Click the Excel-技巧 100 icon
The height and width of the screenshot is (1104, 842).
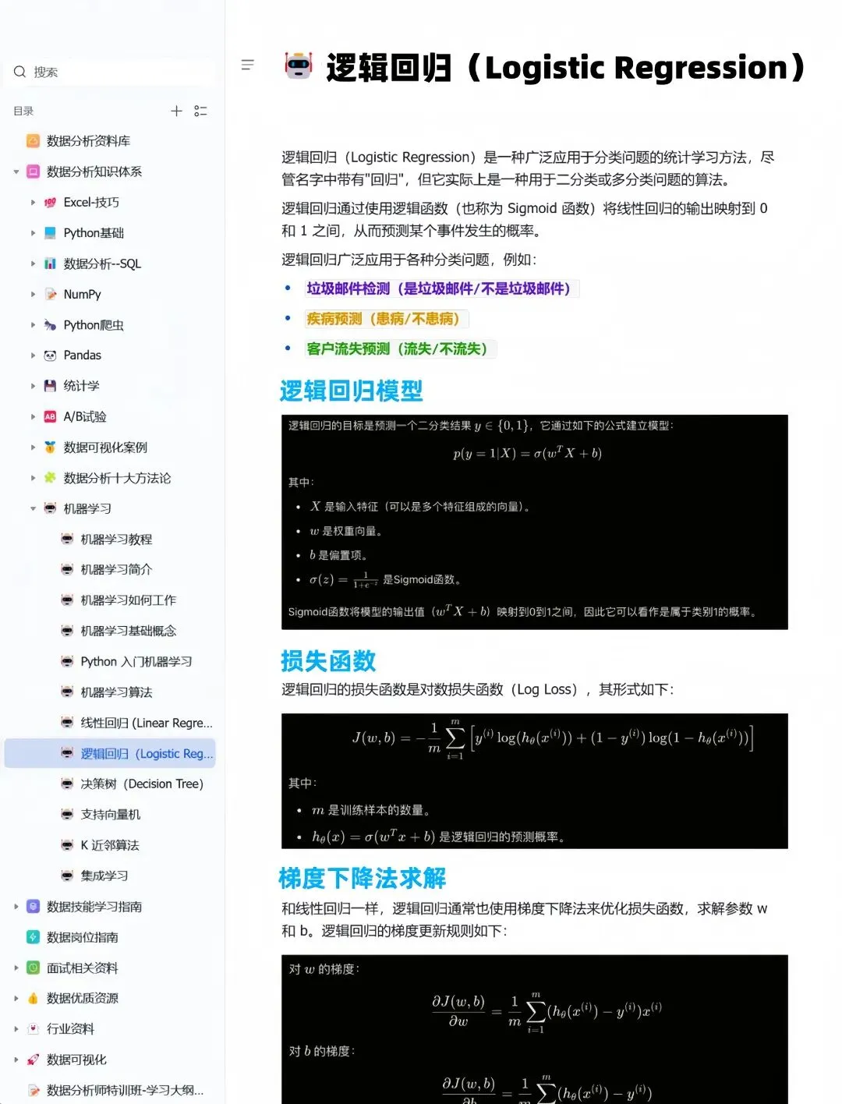tap(50, 202)
